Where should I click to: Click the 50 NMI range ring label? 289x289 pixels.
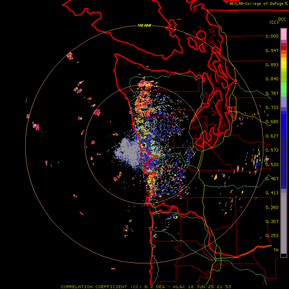[x=144, y=85]
